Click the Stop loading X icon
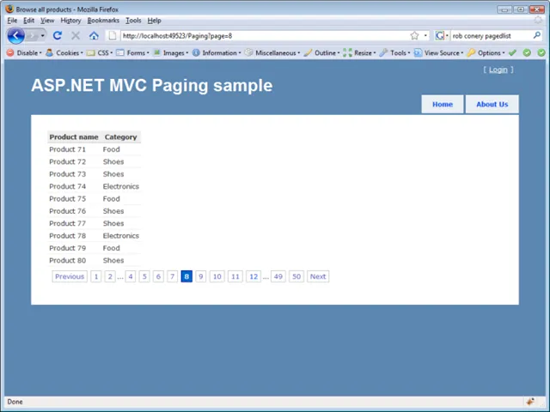This screenshot has width=550, height=412. coord(76,35)
